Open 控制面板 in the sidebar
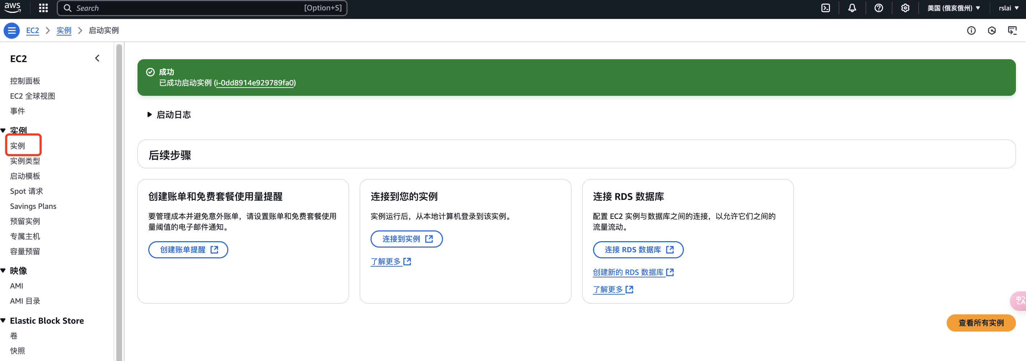 coord(25,81)
